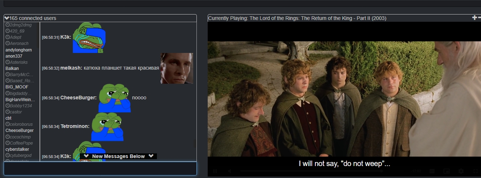The height and width of the screenshot is (178, 481).
Task: Shrink the video player with minus icon
Action: tap(479, 17)
